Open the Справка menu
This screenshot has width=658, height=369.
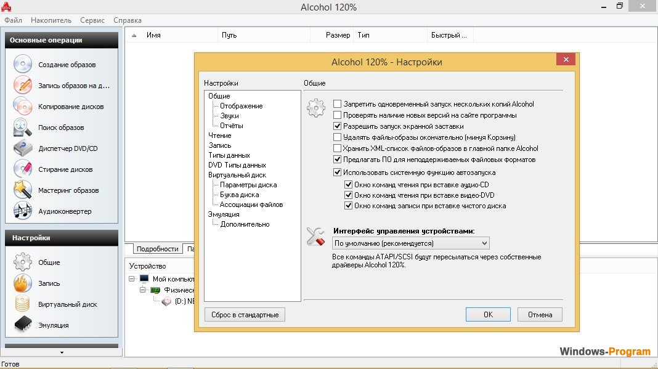tap(127, 20)
